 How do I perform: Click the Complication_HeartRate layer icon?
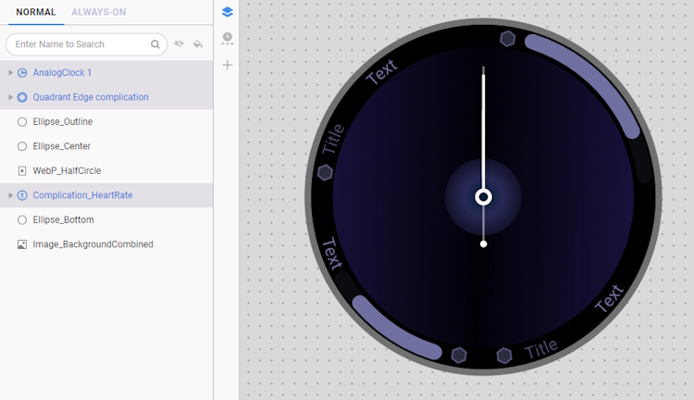coord(22,195)
